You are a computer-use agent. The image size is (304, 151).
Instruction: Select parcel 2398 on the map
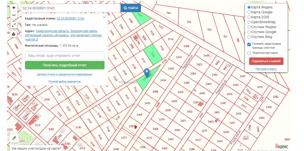(x=186, y=46)
